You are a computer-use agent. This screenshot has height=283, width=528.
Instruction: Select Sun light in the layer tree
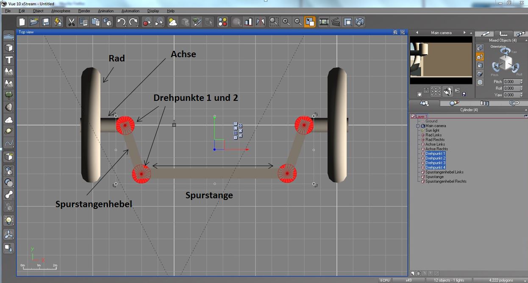point(432,130)
